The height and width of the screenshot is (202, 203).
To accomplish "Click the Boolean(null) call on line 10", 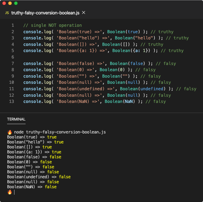I will pos(124,82).
